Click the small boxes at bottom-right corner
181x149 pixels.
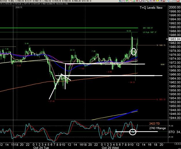point(178,144)
